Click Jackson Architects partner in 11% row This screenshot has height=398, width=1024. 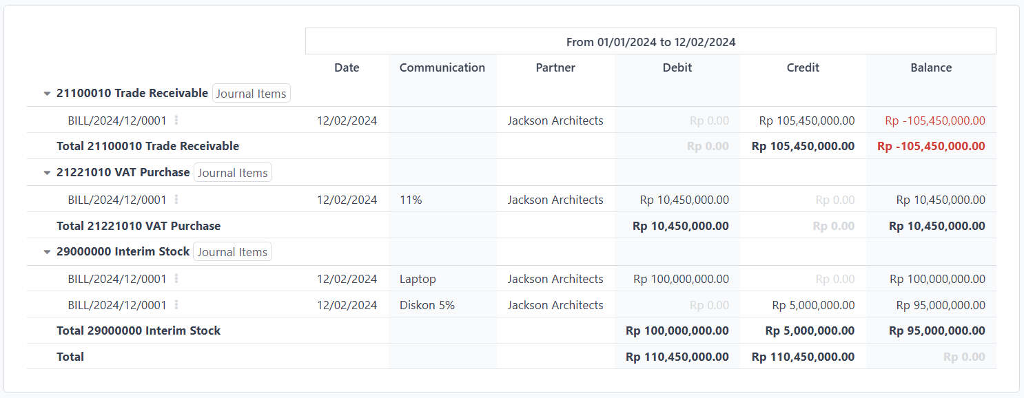point(555,200)
